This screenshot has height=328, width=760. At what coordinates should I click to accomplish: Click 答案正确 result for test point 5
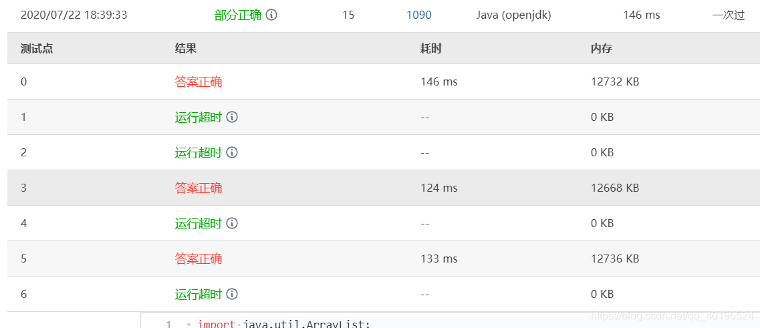[x=199, y=259]
